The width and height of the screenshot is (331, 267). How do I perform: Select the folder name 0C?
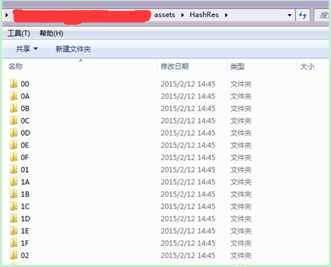(x=25, y=121)
